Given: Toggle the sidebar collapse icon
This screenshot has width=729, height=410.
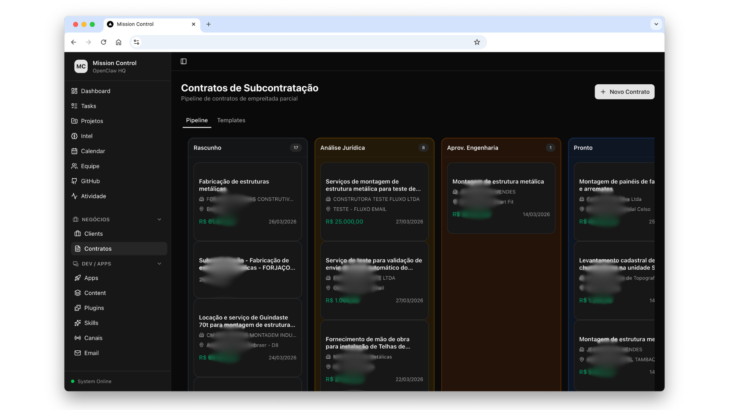Looking at the screenshot, I should coord(183,61).
